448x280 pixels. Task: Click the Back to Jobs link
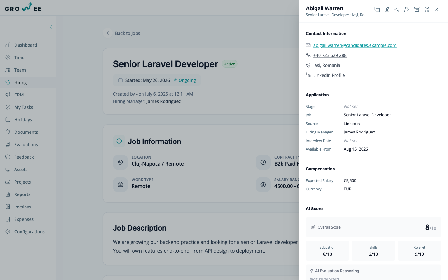pos(128,33)
